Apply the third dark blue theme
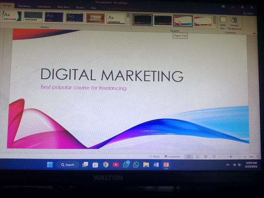Screen dimensions: 264x198 pos(54,17)
